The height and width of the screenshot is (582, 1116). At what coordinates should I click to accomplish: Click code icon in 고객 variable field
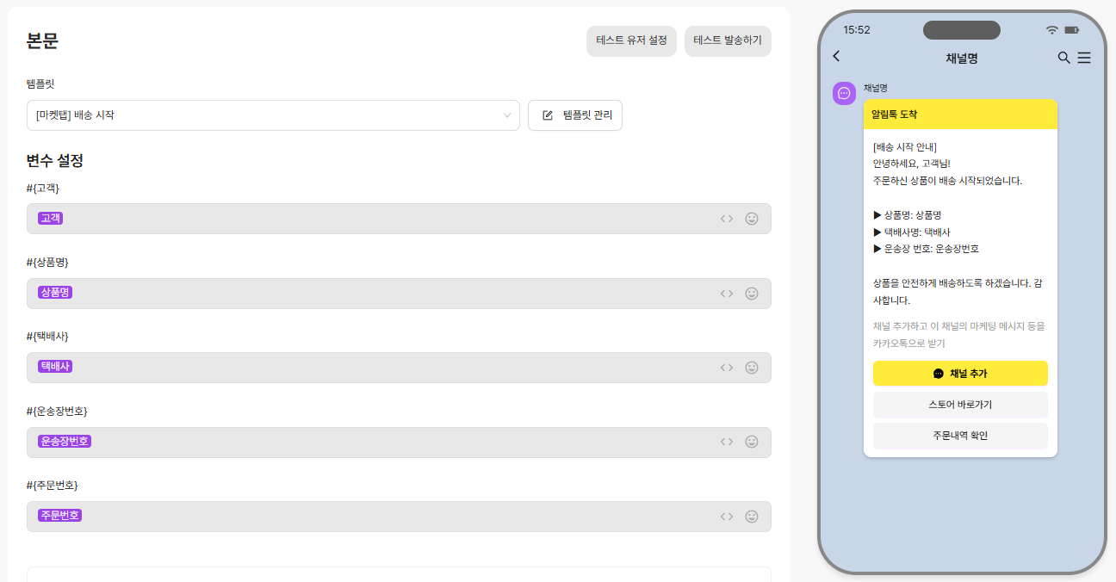(727, 219)
